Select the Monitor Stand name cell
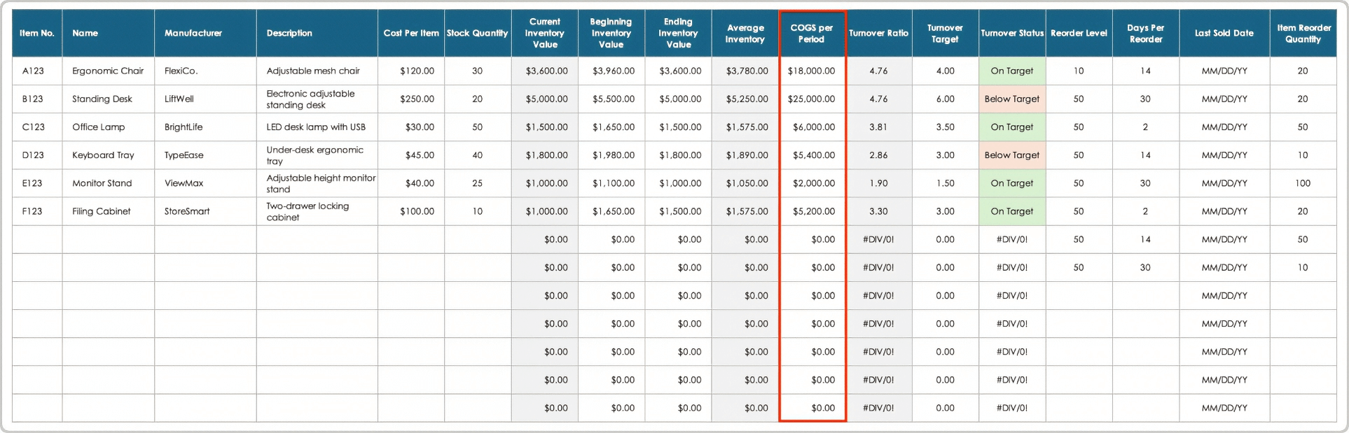The height and width of the screenshot is (433, 1349). point(102,183)
